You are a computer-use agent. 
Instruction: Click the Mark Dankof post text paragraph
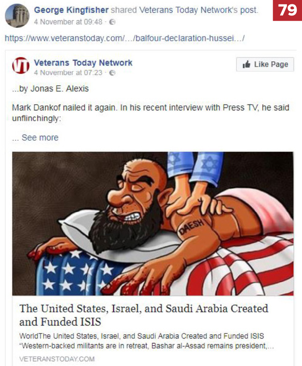pos(151,113)
